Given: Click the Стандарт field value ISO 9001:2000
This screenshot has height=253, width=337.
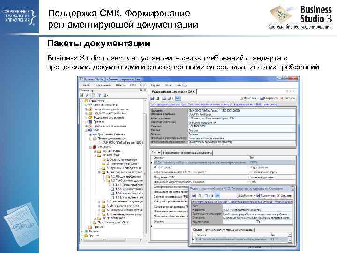Looking at the screenshot, I should click(242, 126).
